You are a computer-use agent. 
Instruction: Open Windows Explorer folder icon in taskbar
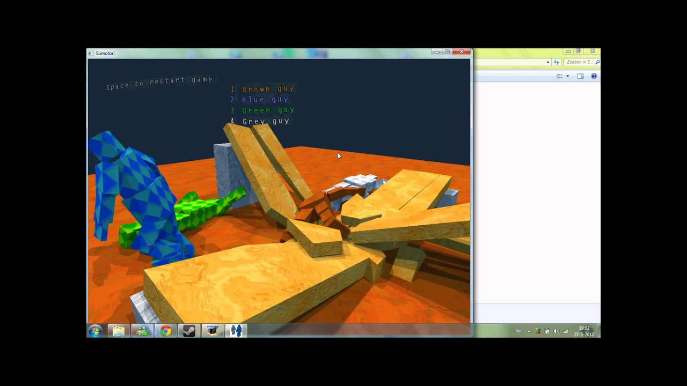point(119,331)
